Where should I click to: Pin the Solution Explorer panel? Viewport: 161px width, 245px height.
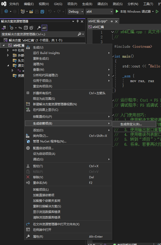(78, 21)
